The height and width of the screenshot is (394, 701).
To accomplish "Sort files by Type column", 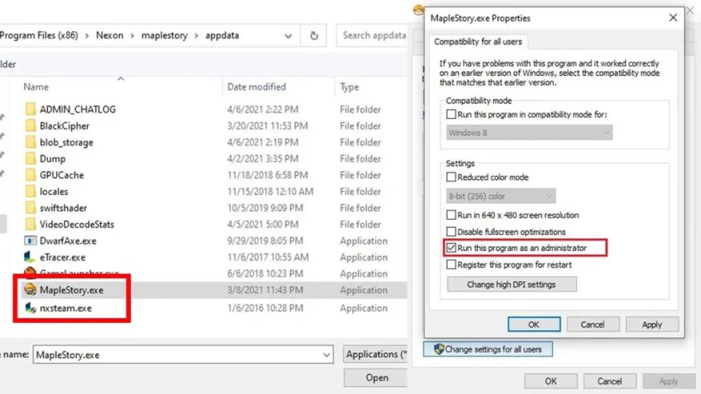I will pos(349,87).
